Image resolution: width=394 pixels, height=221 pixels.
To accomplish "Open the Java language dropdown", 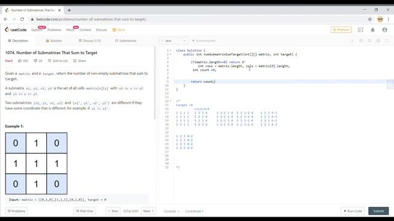I will [x=174, y=41].
